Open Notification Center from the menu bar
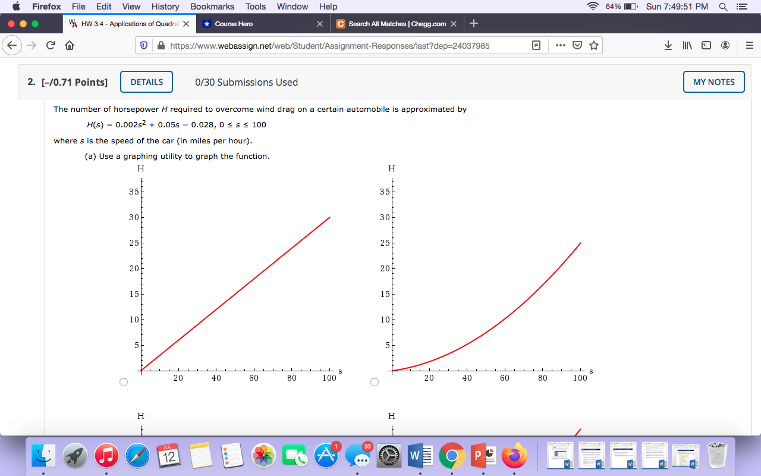This screenshot has width=761, height=476. pos(740,7)
